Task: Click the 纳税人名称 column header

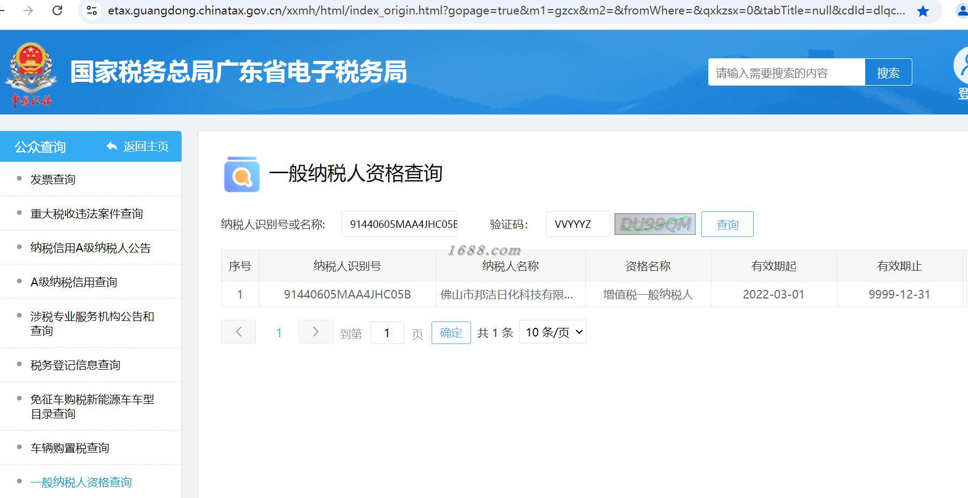Action: click(x=511, y=266)
